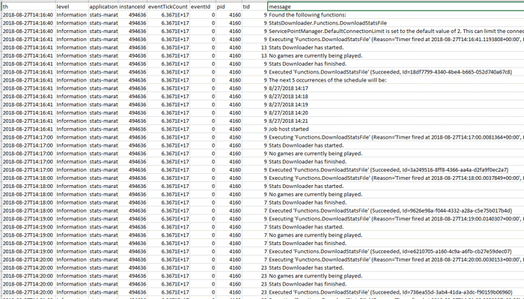The image size is (524, 299).
Task: Select level cell in Executed Id=3a249516 row
Action: [72, 170]
